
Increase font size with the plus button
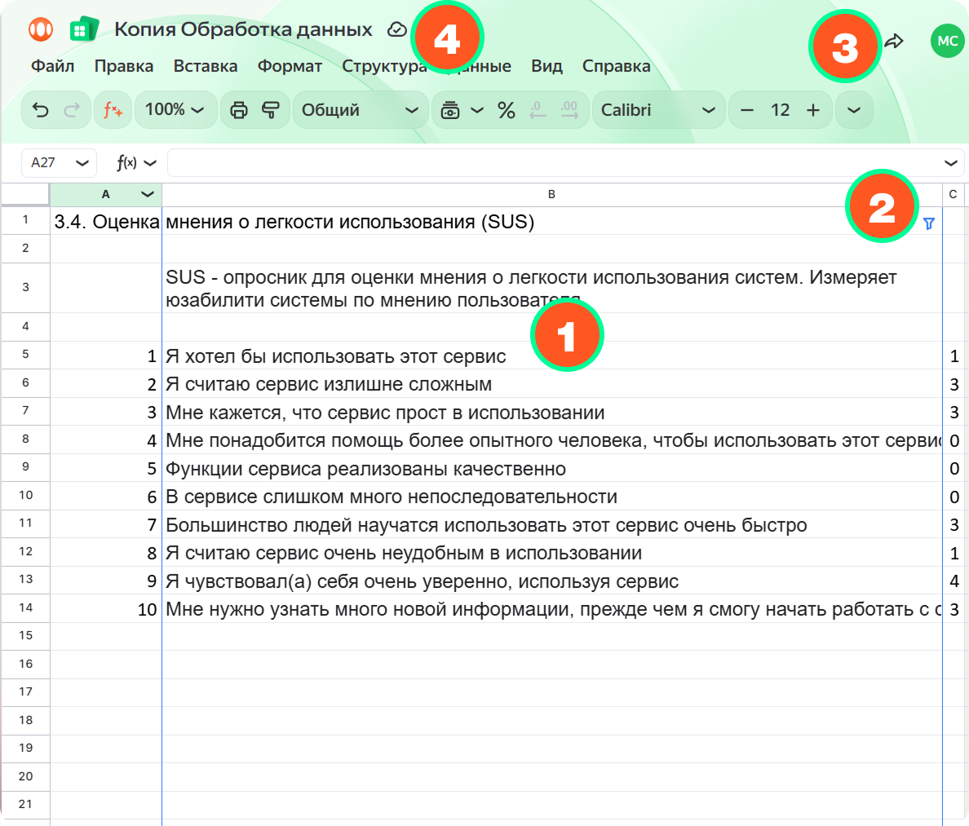(813, 110)
